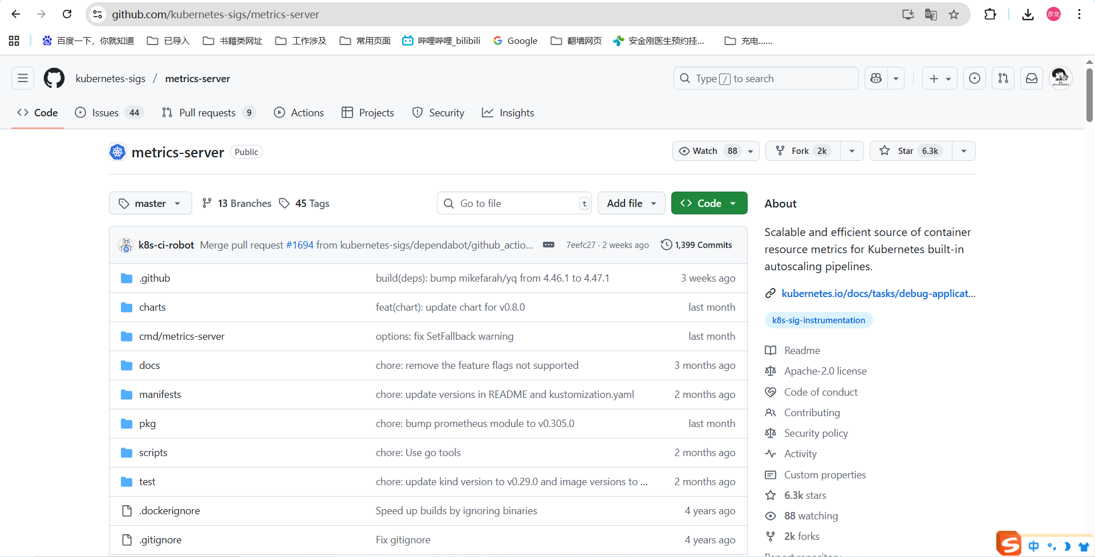
Task: Open the Activity link in About
Action: point(800,454)
